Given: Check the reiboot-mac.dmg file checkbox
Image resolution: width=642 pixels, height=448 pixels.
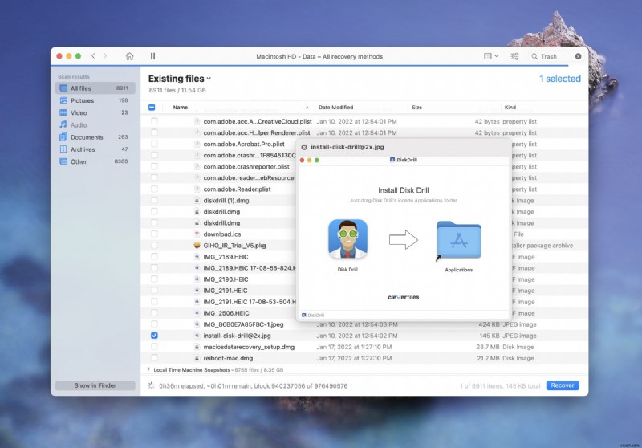Looking at the screenshot, I should (154, 357).
